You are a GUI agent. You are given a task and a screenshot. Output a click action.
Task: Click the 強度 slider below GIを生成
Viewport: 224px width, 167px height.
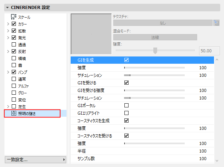154,67
